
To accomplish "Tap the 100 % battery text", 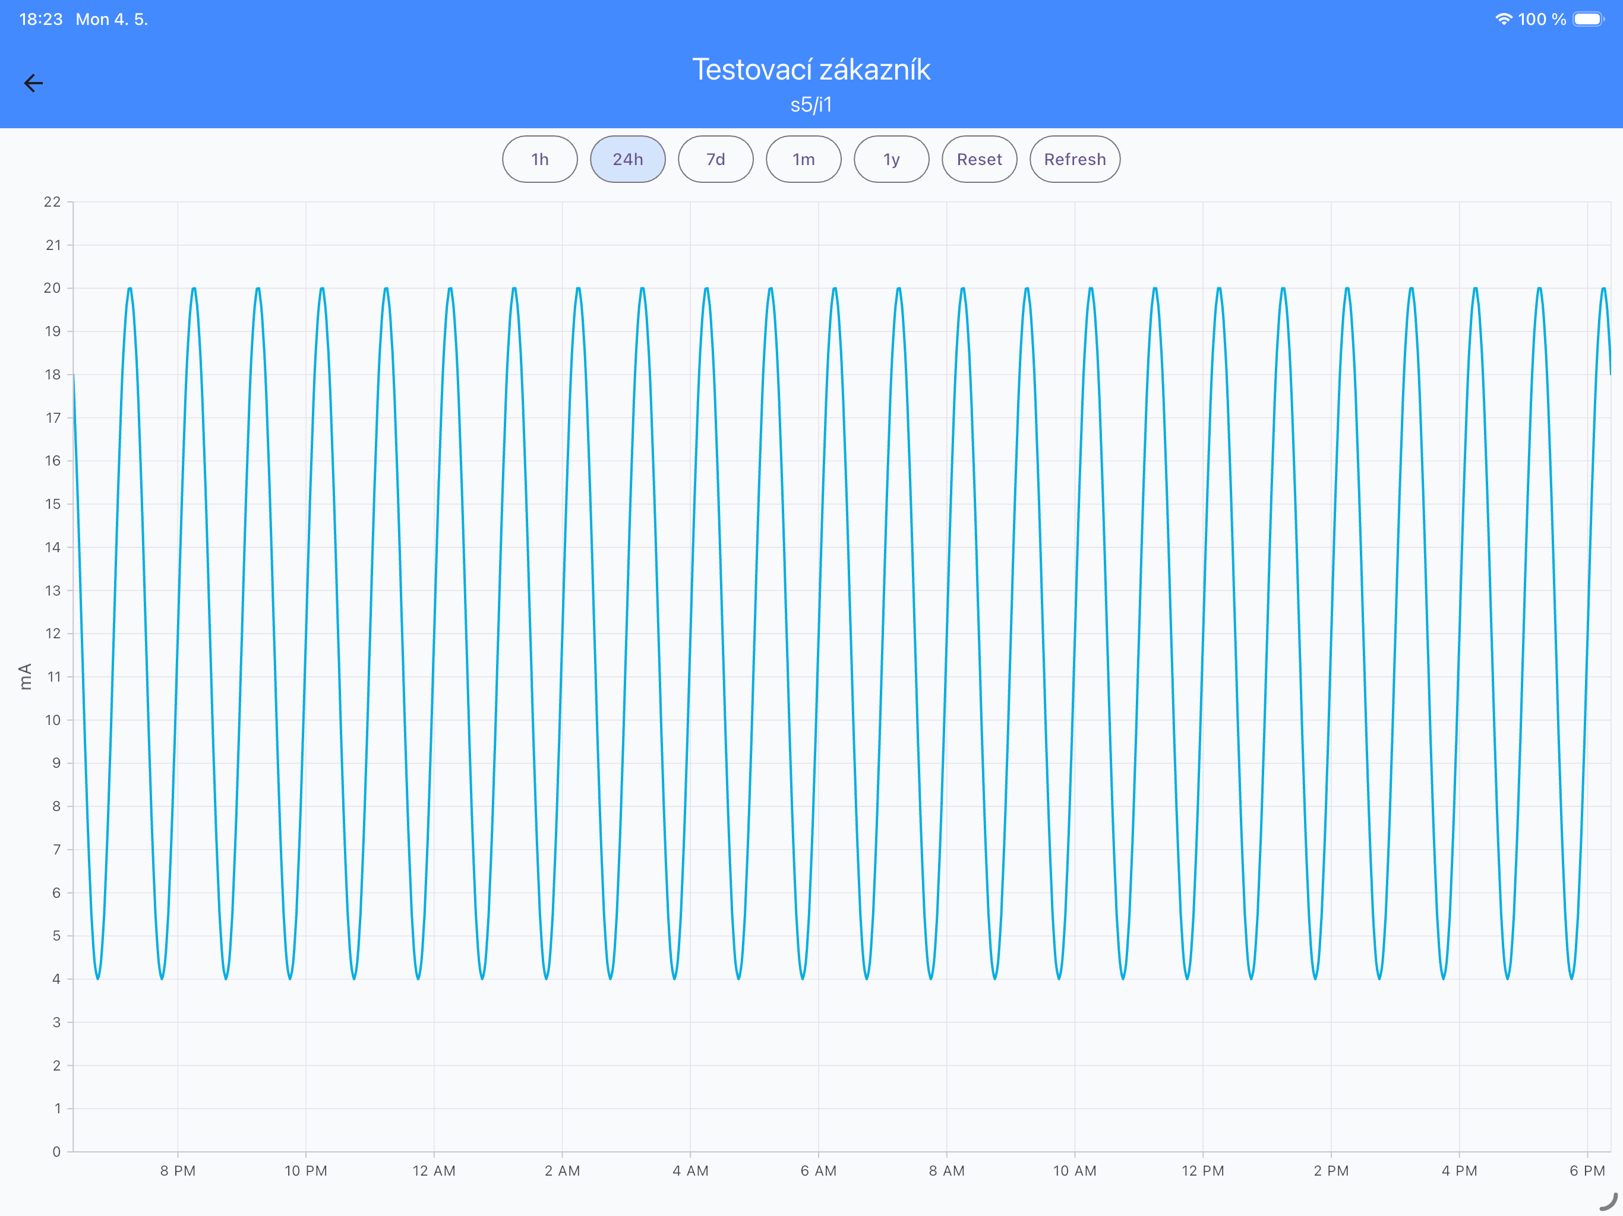I will (1542, 19).
